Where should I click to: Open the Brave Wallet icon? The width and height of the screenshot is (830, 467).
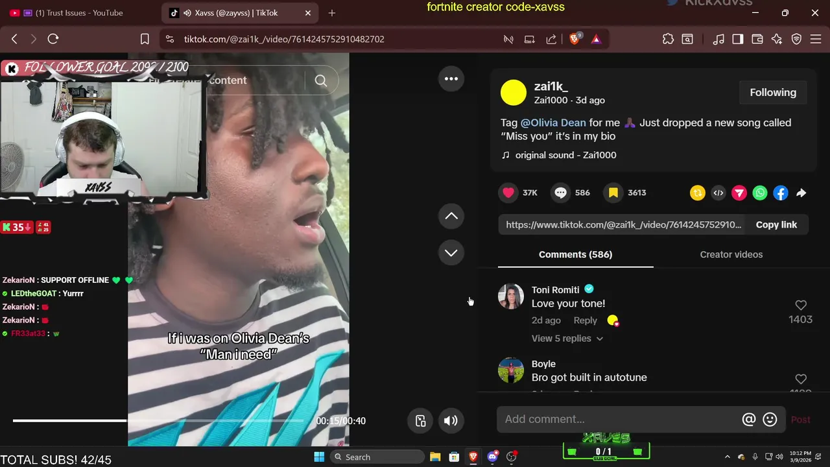tap(757, 39)
